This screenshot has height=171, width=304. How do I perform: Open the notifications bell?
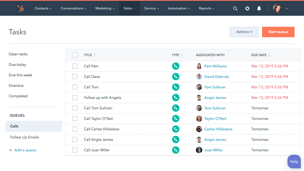click(259, 9)
